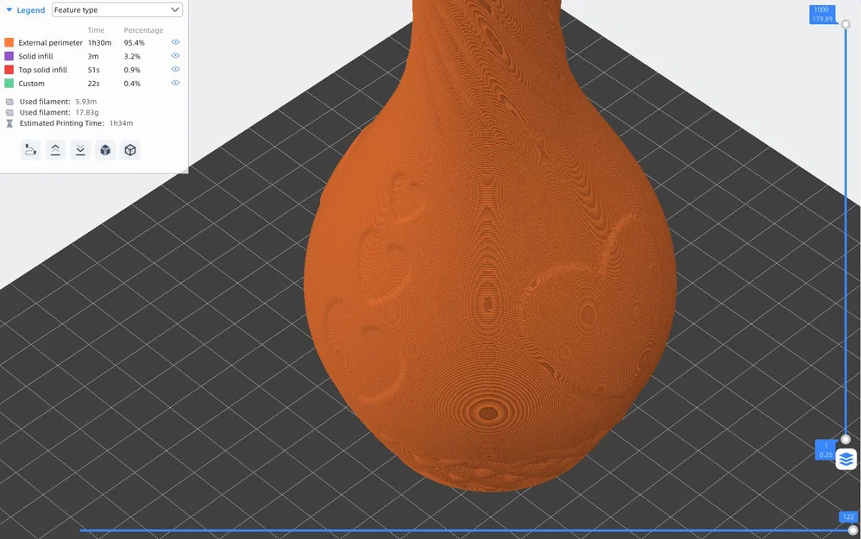Click the 17.83g used filament value
This screenshot has width=861, height=539.
coord(87,112)
